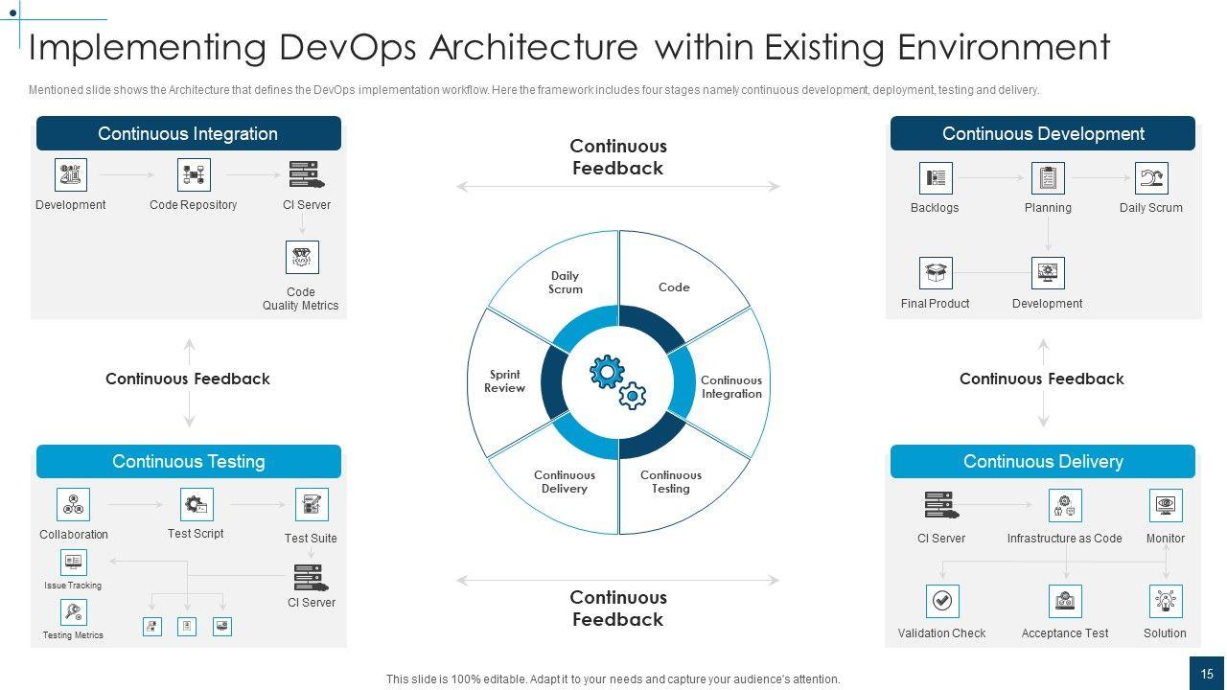This screenshot has height=690, width=1227.
Task: Select the 'Final Product' label text
Action: 936,304
